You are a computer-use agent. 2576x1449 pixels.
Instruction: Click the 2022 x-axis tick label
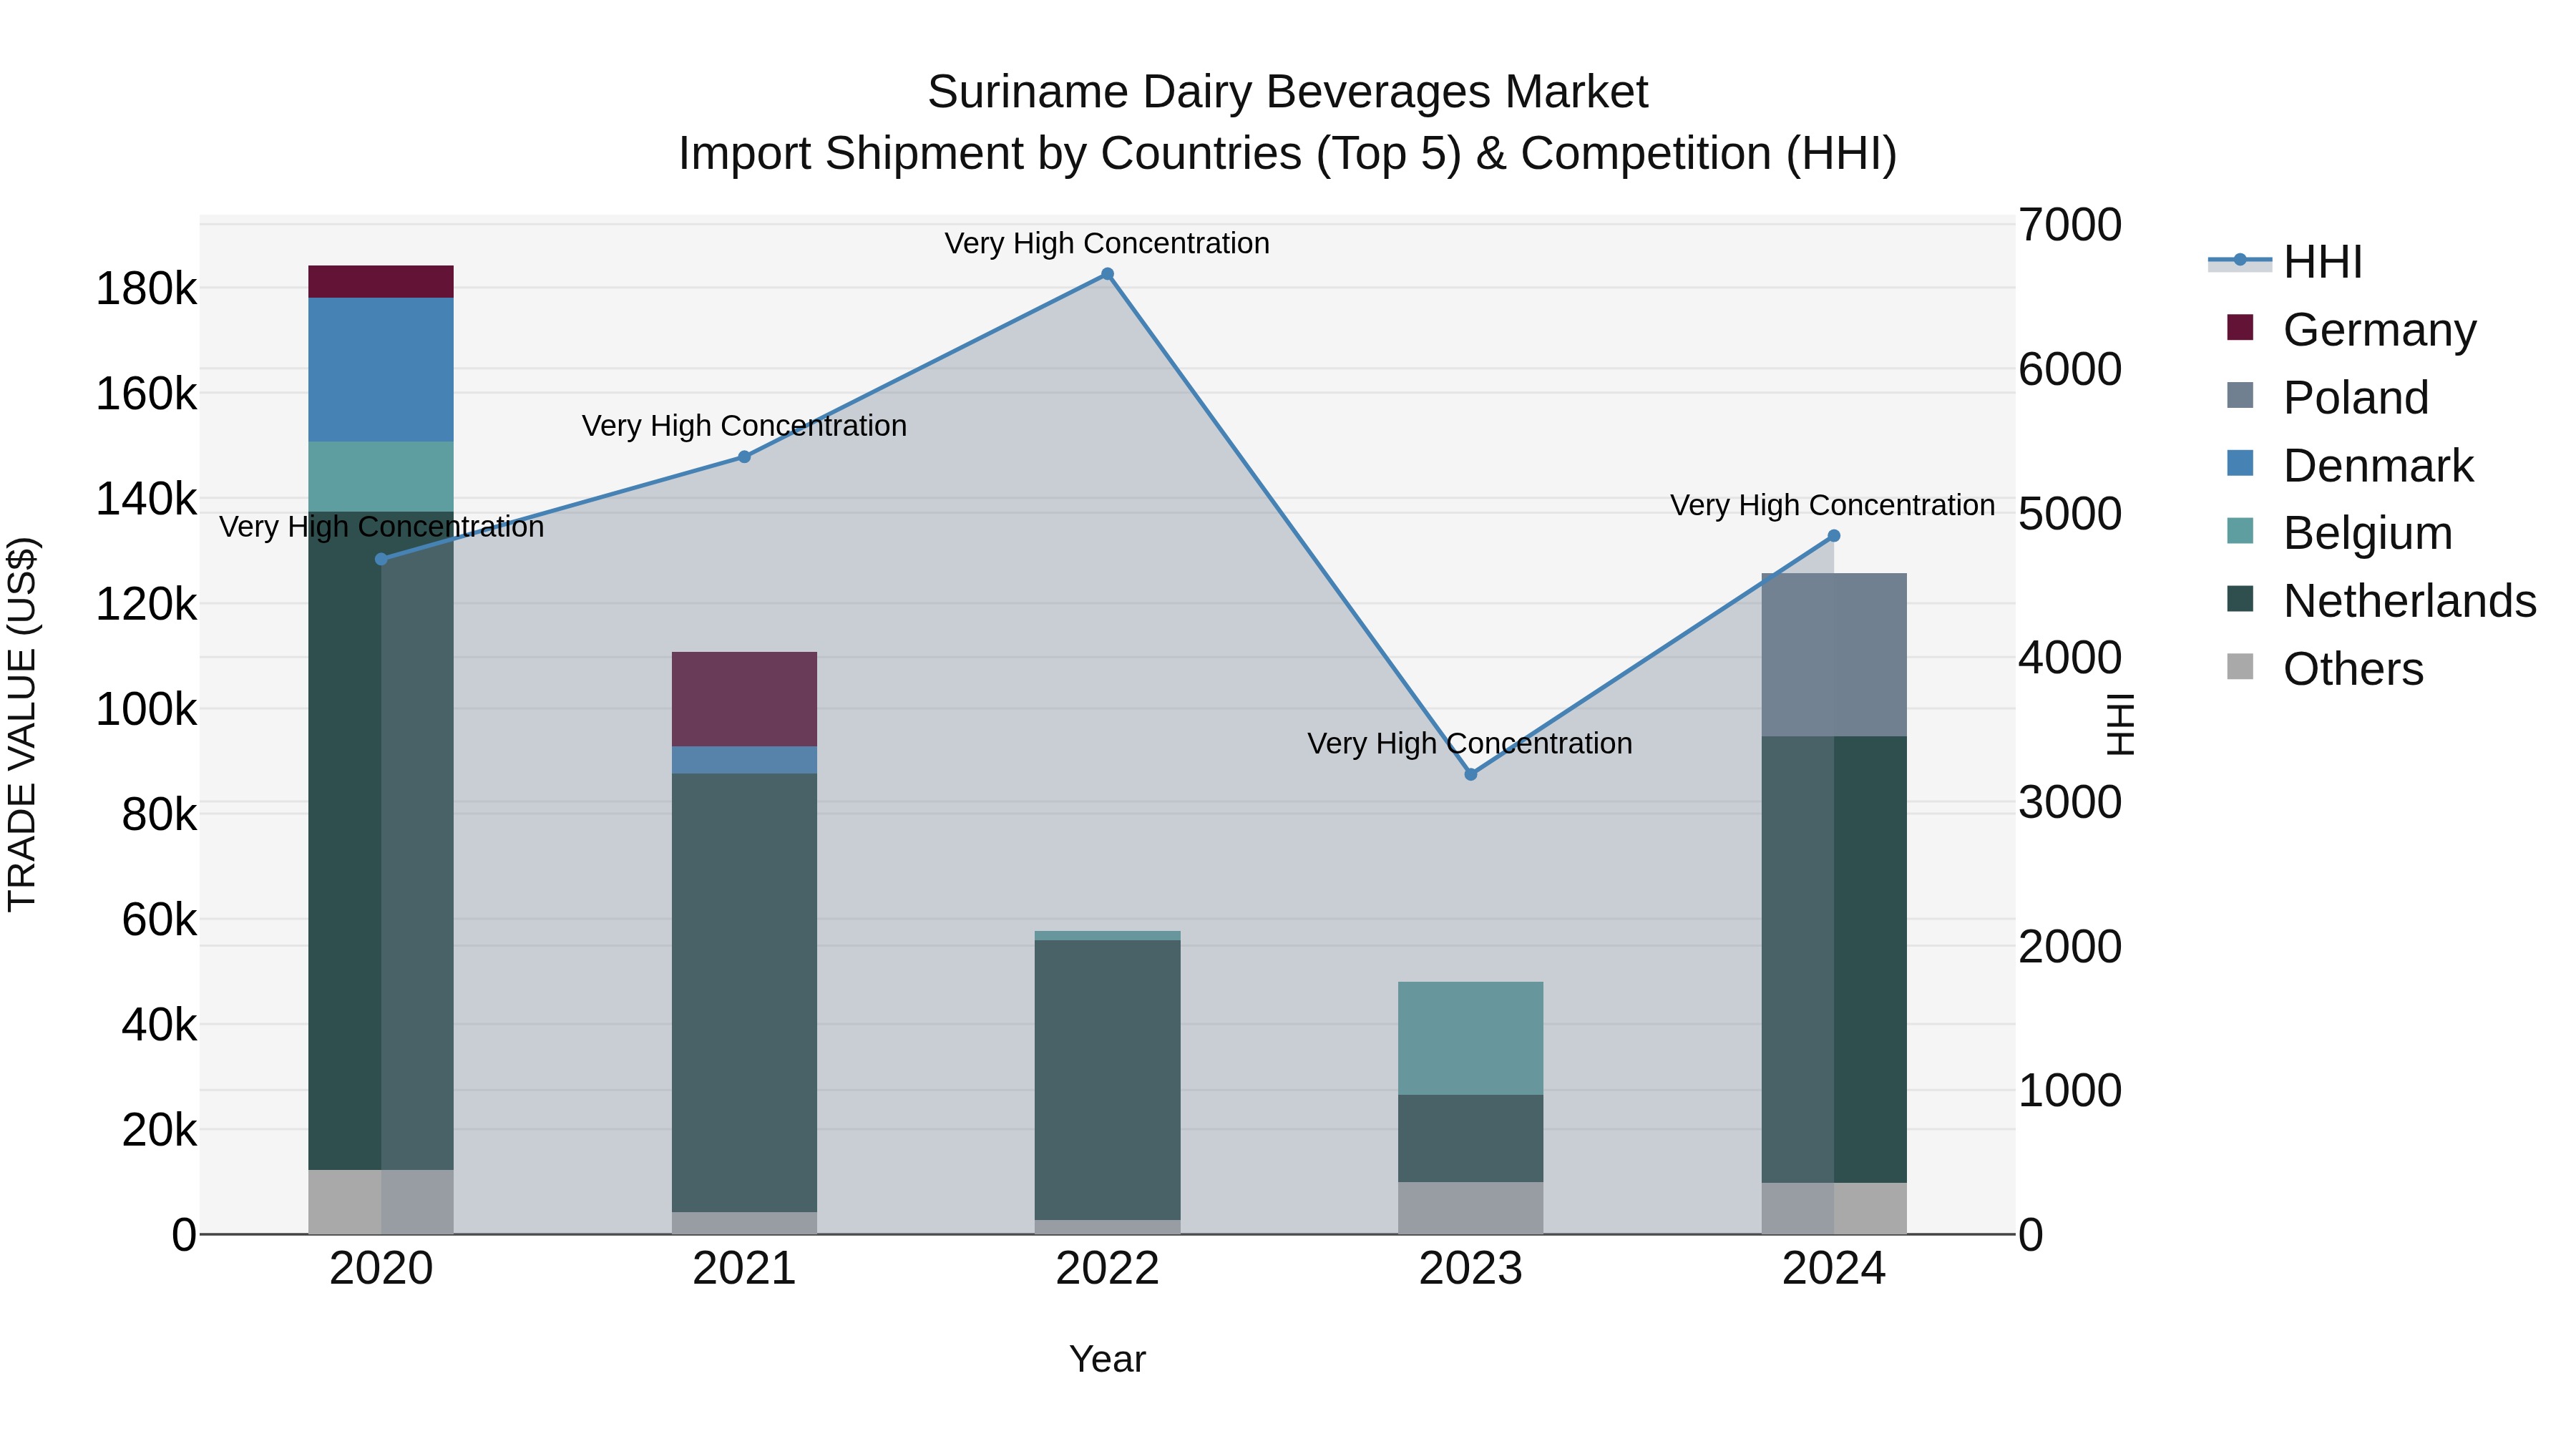[1107, 1269]
